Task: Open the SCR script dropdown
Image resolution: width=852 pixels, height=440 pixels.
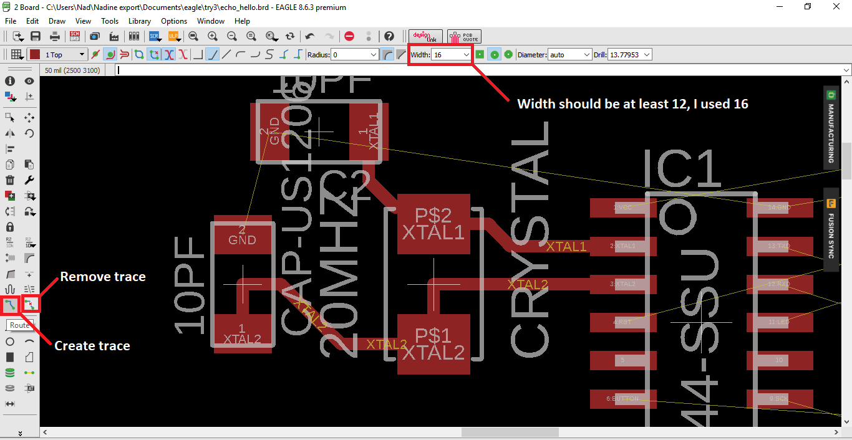Action: click(x=156, y=36)
